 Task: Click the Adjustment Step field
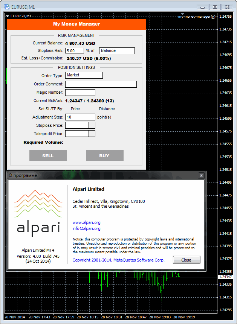[80, 117]
